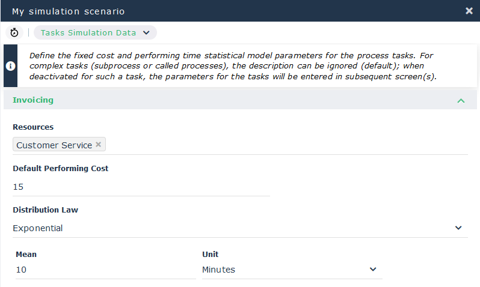Viewport: 480px width, 287px height.
Task: Click the Unit dropdown arrow
Action: pyautogui.click(x=373, y=270)
